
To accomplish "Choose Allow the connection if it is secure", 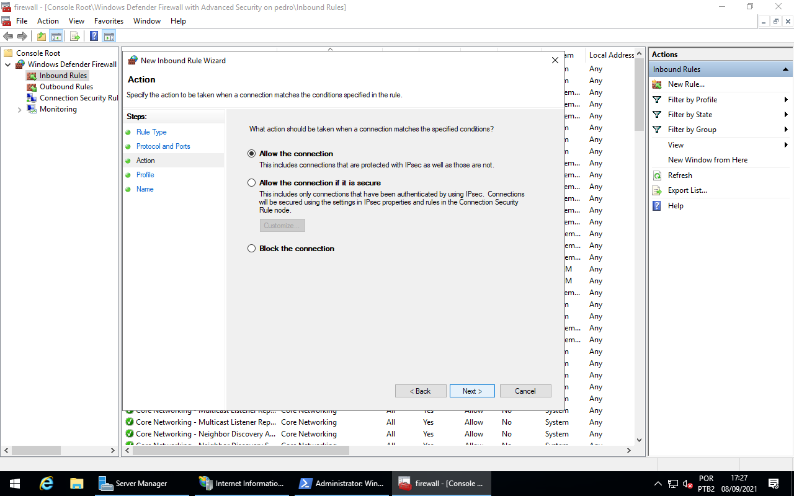I will (x=251, y=183).
